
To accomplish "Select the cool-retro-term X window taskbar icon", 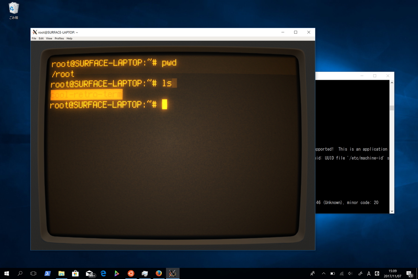I will (173, 273).
